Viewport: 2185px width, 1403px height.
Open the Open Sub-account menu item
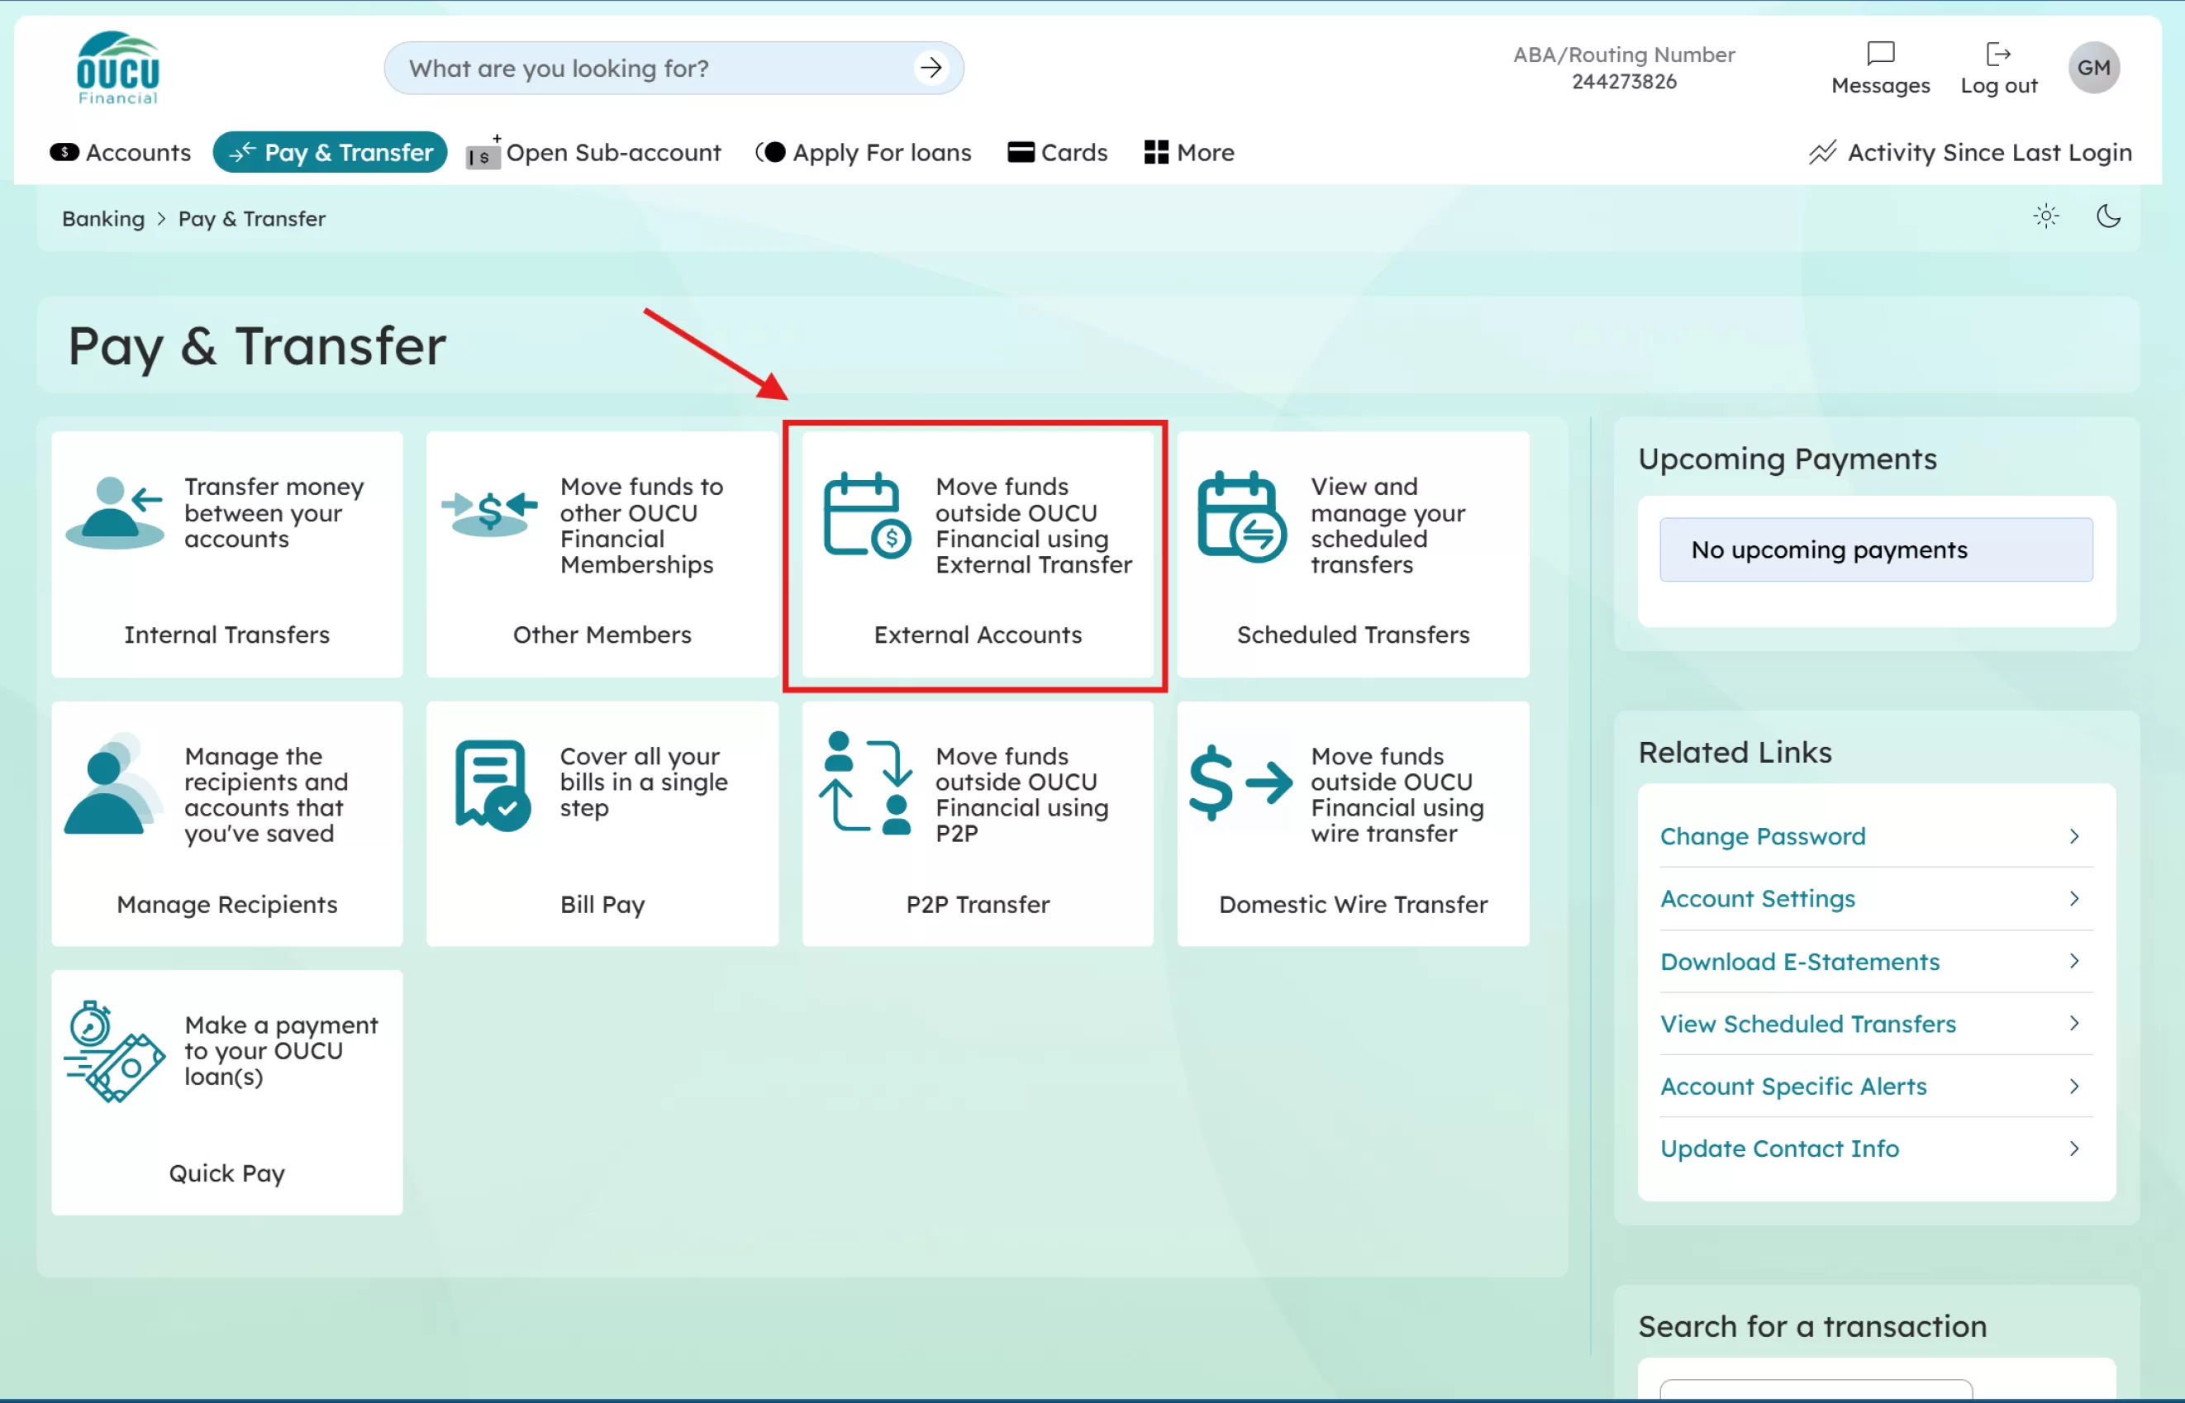(593, 152)
